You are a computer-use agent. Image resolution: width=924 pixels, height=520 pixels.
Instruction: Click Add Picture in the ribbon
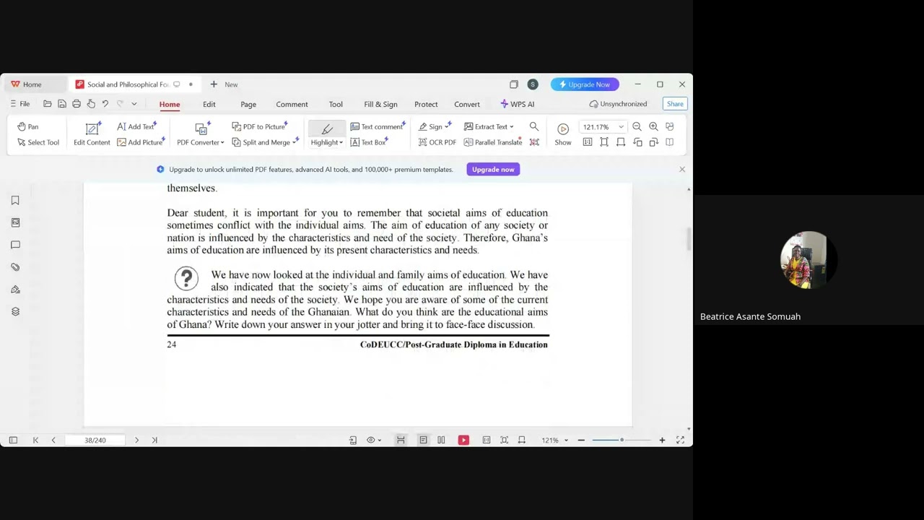point(141,142)
